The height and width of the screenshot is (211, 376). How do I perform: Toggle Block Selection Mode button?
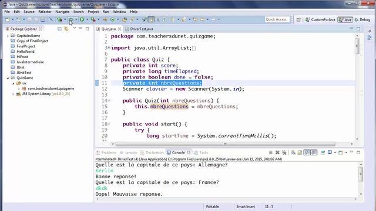click(158, 19)
